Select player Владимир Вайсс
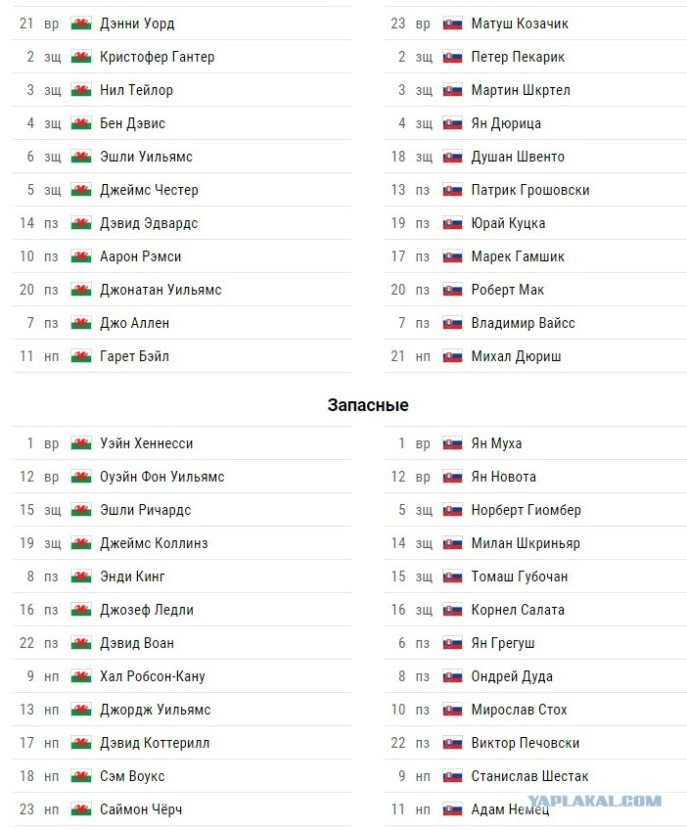 pyautogui.click(x=523, y=323)
